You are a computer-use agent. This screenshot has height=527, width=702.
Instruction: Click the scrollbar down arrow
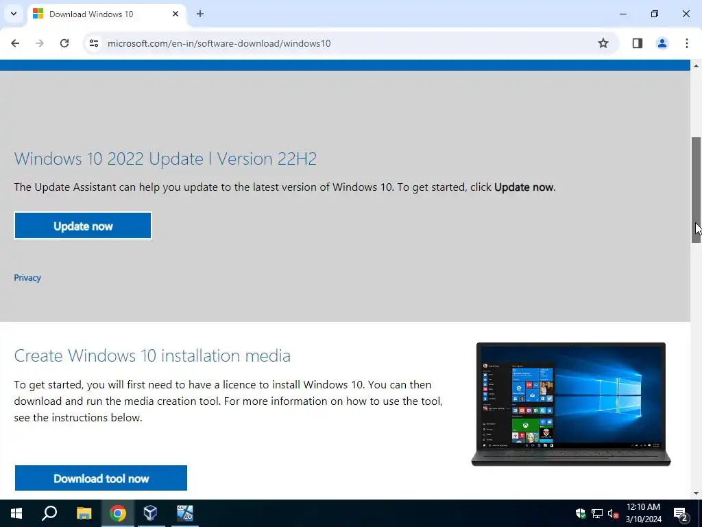tap(696, 493)
